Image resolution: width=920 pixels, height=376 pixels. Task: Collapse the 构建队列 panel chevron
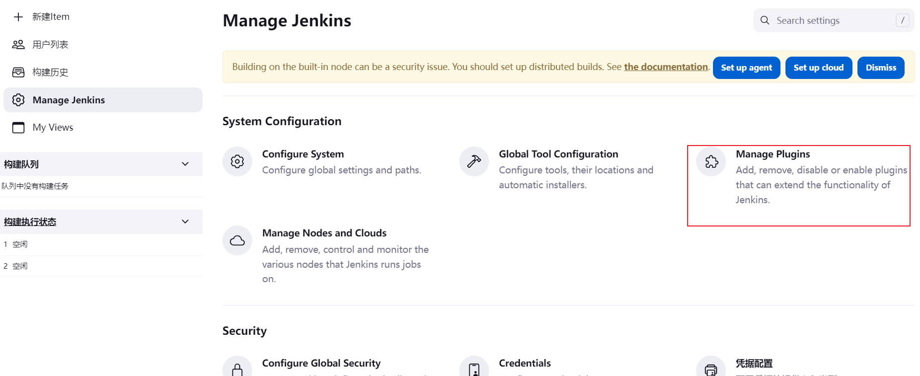[x=185, y=164]
